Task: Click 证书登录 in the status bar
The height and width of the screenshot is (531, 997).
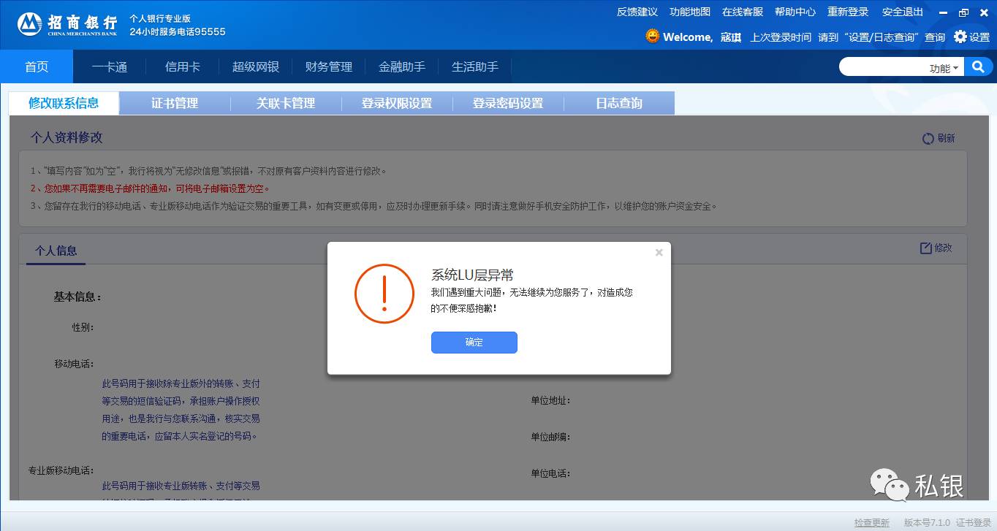Action: pyautogui.click(x=974, y=523)
